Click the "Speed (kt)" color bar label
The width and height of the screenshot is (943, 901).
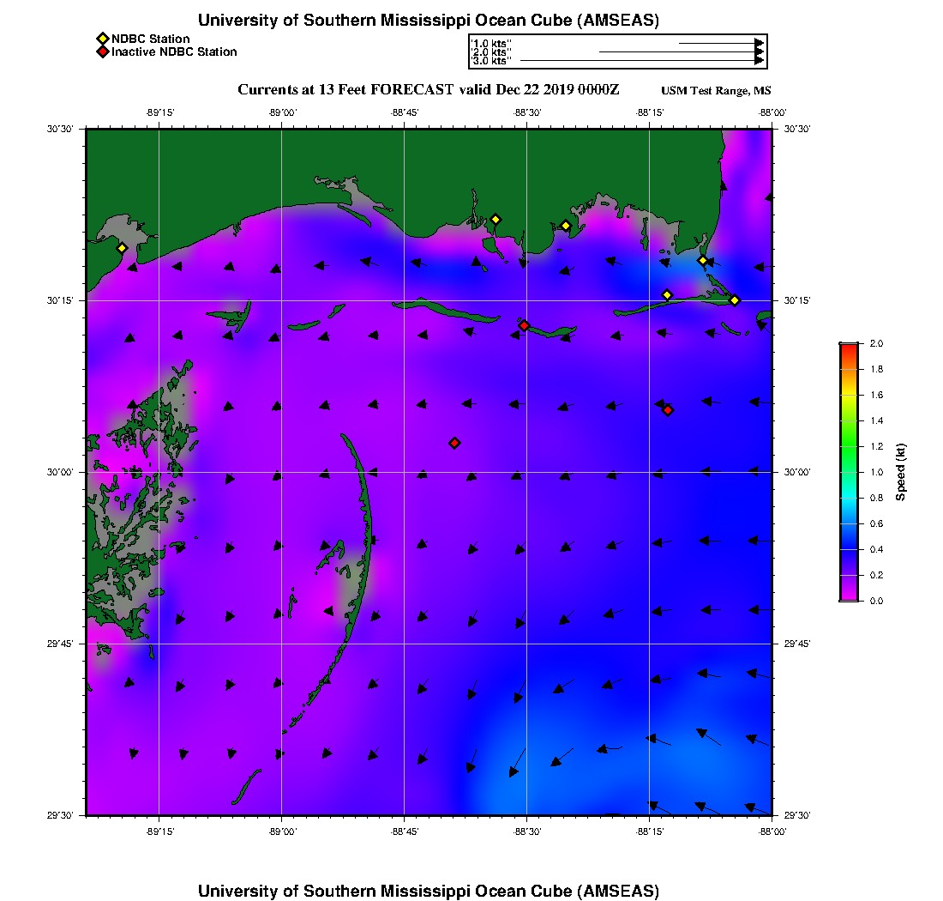click(901, 472)
